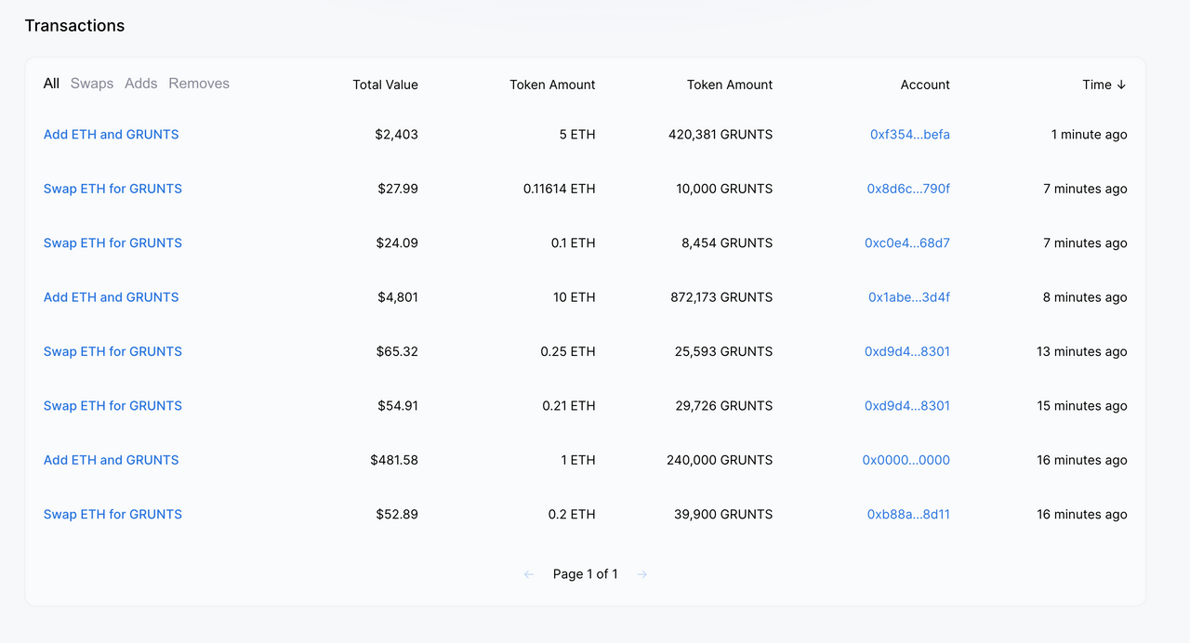Click the 1 ETH token amount

(x=578, y=460)
